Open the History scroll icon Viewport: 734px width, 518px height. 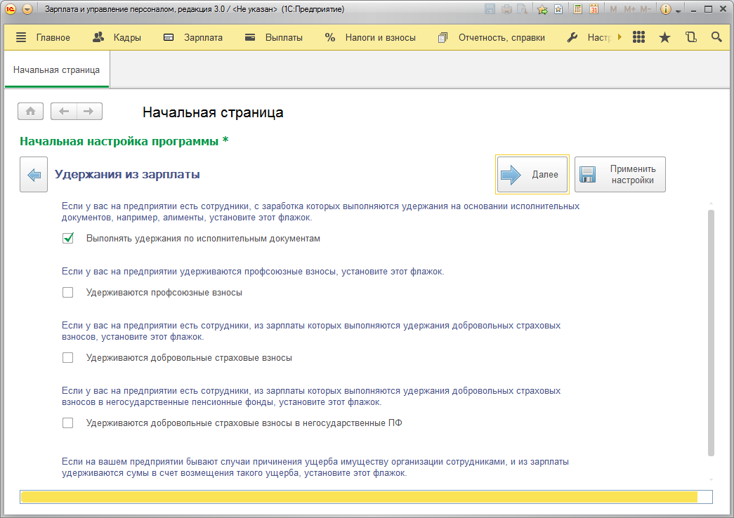pyautogui.click(x=690, y=37)
